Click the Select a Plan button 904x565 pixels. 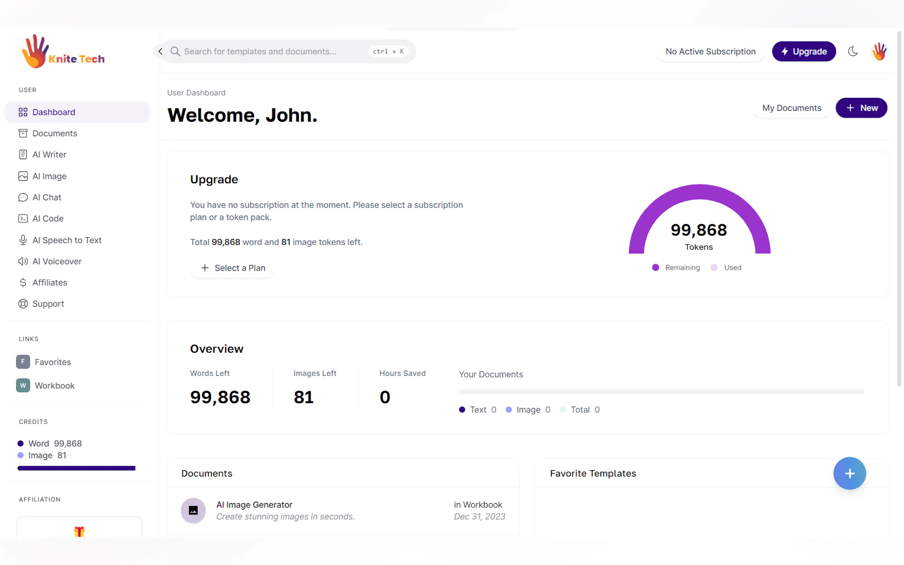[x=232, y=268]
